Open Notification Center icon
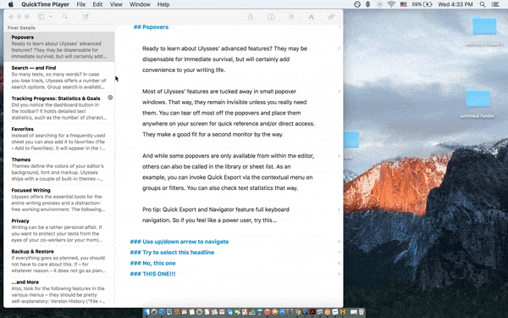 [x=495, y=4]
